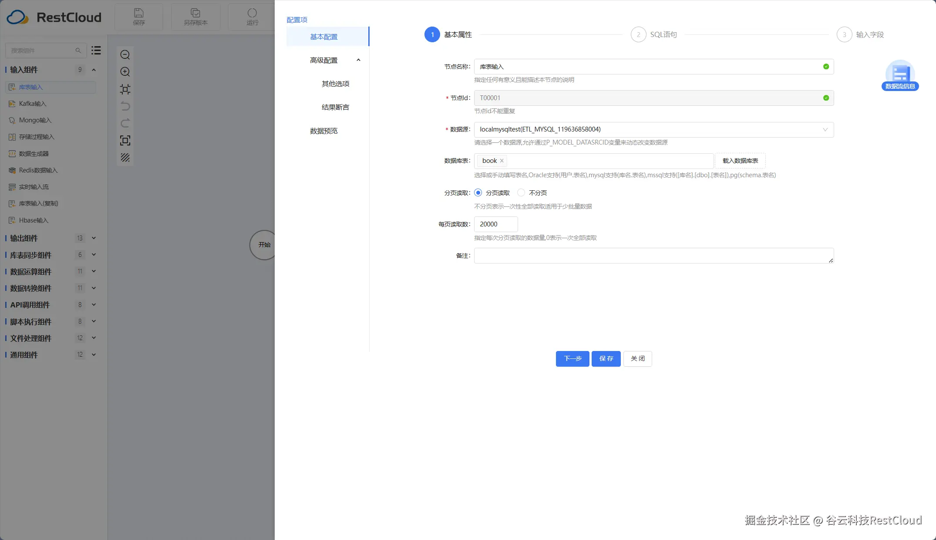This screenshot has height=540, width=936.
Task: Open the 数据流信息 floating icon
Action: point(900,75)
